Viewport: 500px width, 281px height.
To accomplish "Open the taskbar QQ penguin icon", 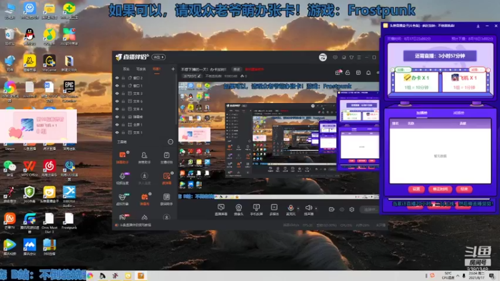I will click(102, 275).
